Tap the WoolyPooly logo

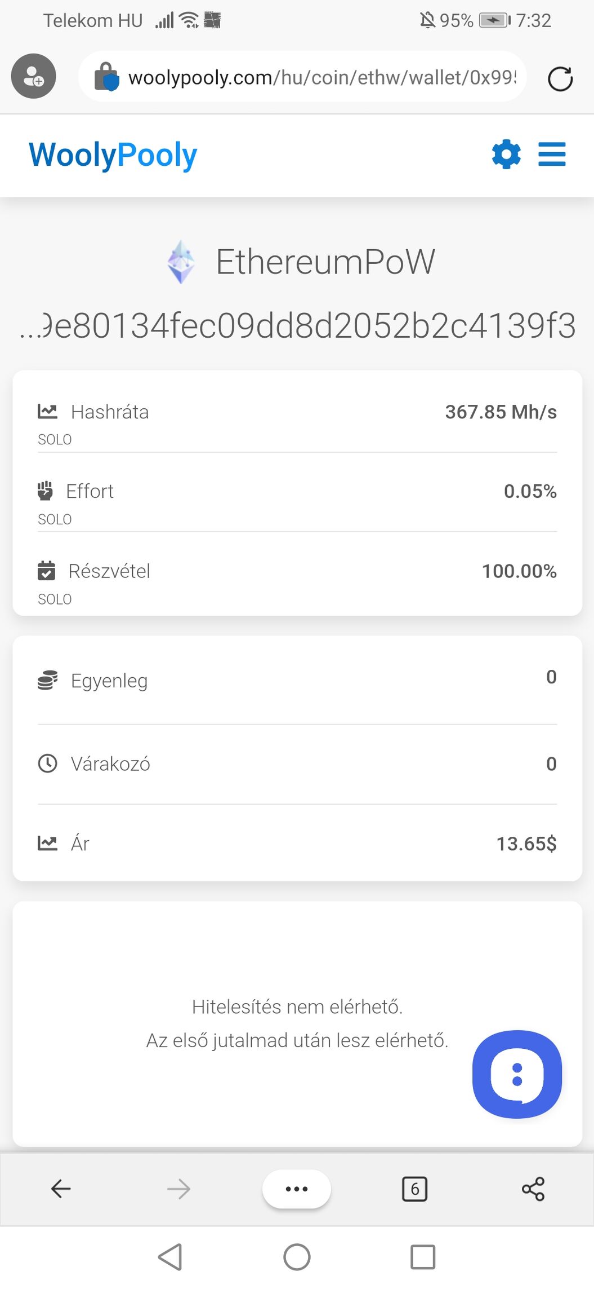point(113,155)
